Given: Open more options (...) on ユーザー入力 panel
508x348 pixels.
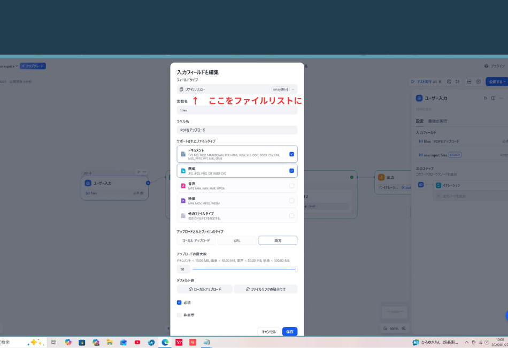Looking at the screenshot, I should pyautogui.click(x=501, y=98).
